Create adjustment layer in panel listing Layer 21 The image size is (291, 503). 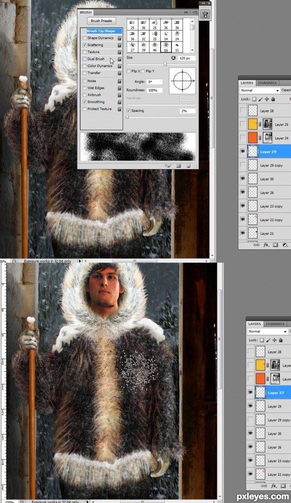click(x=285, y=245)
